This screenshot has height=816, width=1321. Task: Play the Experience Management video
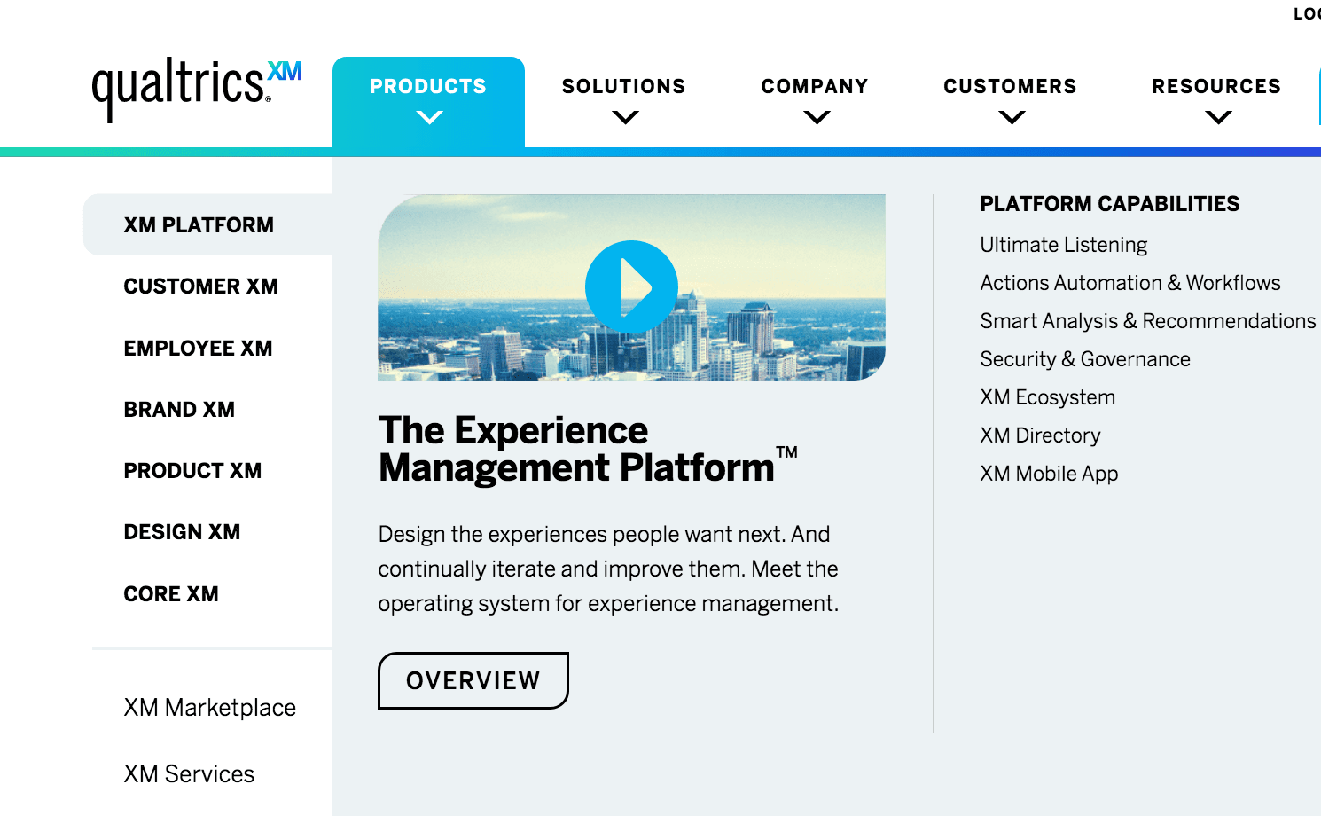click(x=631, y=286)
